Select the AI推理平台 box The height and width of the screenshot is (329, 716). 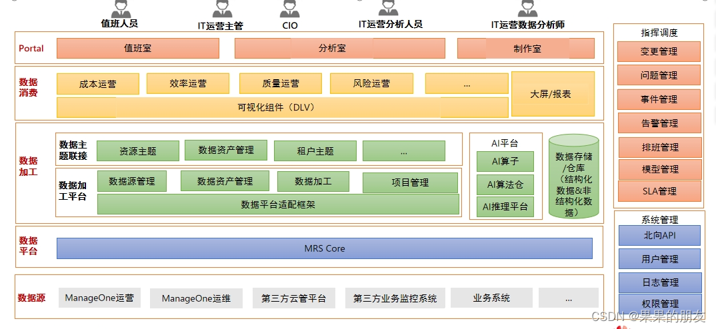(505, 206)
